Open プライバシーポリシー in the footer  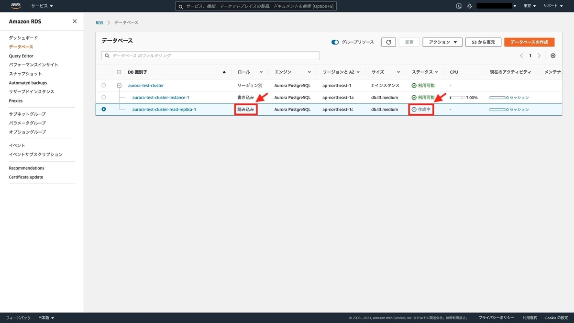(496, 318)
